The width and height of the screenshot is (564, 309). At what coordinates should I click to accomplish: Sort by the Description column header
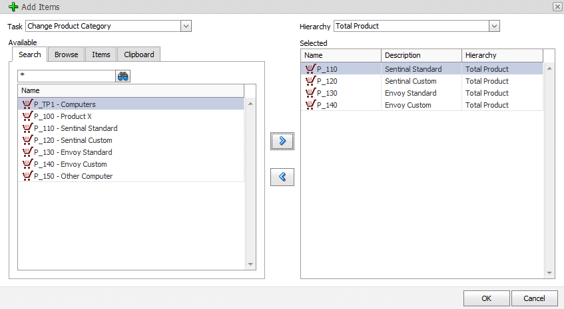(x=421, y=55)
